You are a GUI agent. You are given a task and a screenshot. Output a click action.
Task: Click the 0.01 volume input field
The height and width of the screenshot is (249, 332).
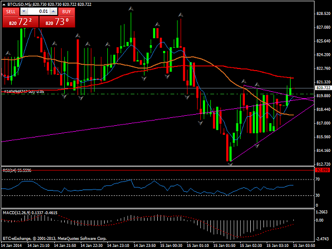(39, 12)
